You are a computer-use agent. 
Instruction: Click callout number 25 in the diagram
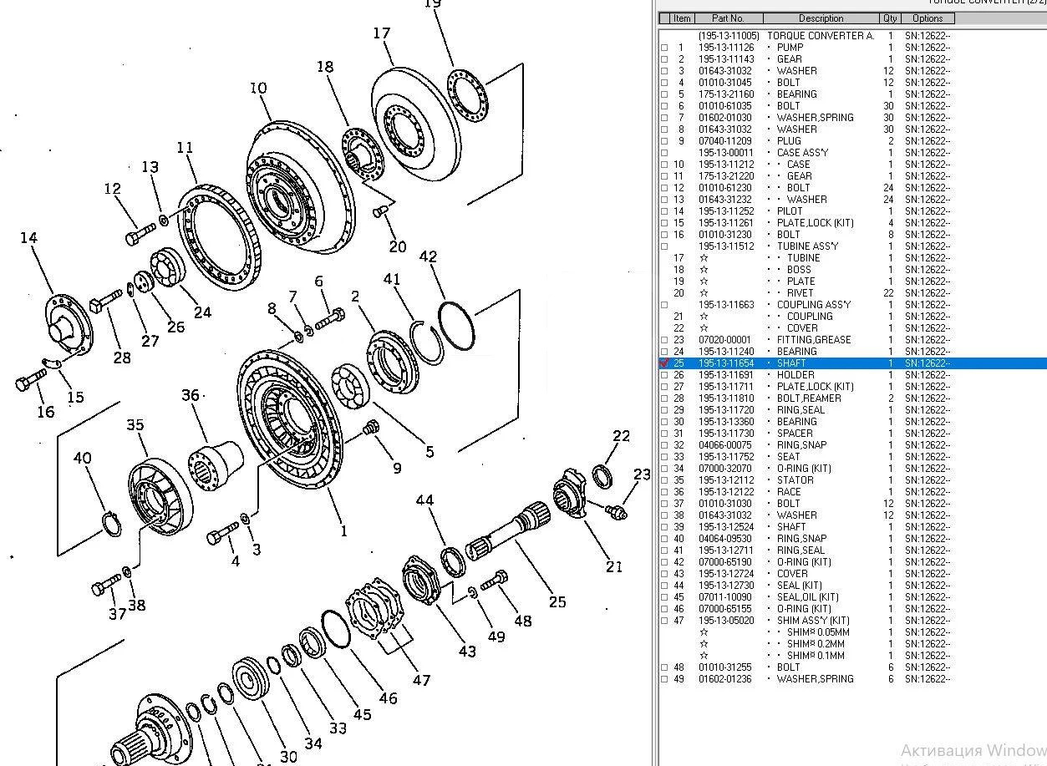point(557,601)
